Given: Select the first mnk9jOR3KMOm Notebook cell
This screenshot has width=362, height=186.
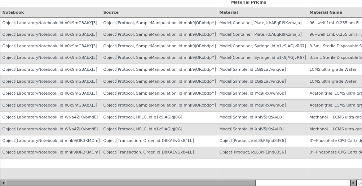Looking at the screenshot, I should click(51, 140).
